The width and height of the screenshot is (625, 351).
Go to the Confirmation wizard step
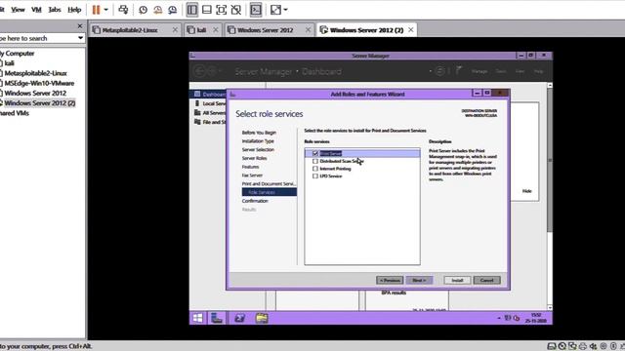click(x=255, y=201)
